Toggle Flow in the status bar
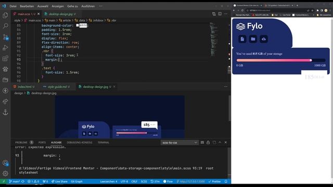 click(x=168, y=181)
